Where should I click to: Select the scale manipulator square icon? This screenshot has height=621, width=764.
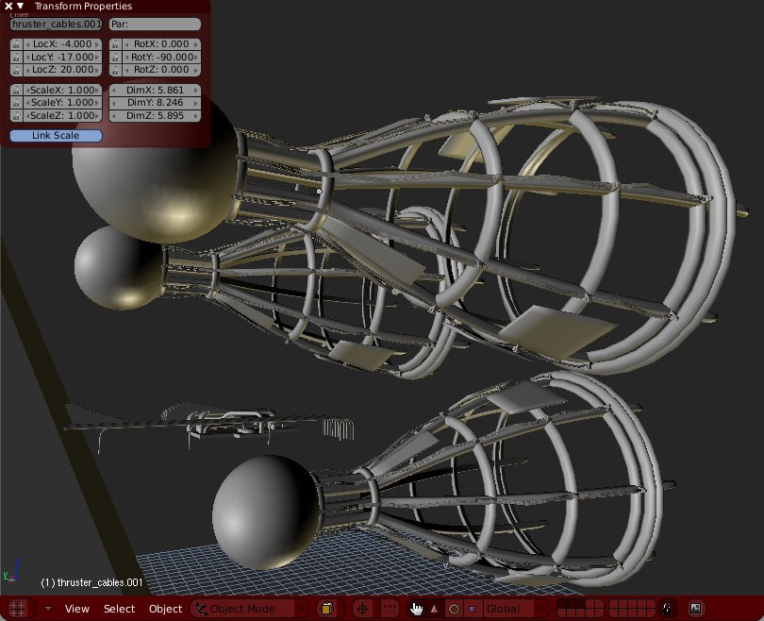tap(472, 609)
